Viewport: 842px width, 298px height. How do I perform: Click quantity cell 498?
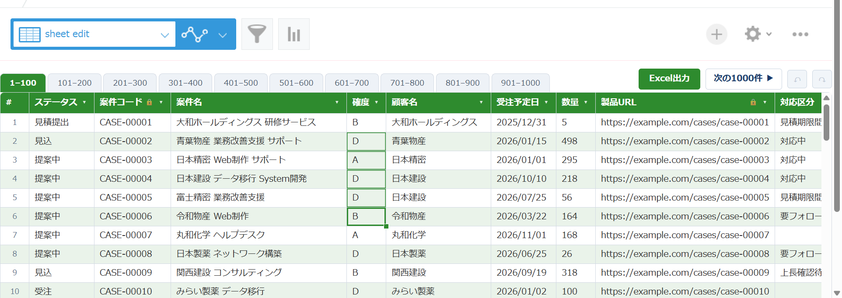tap(576, 141)
